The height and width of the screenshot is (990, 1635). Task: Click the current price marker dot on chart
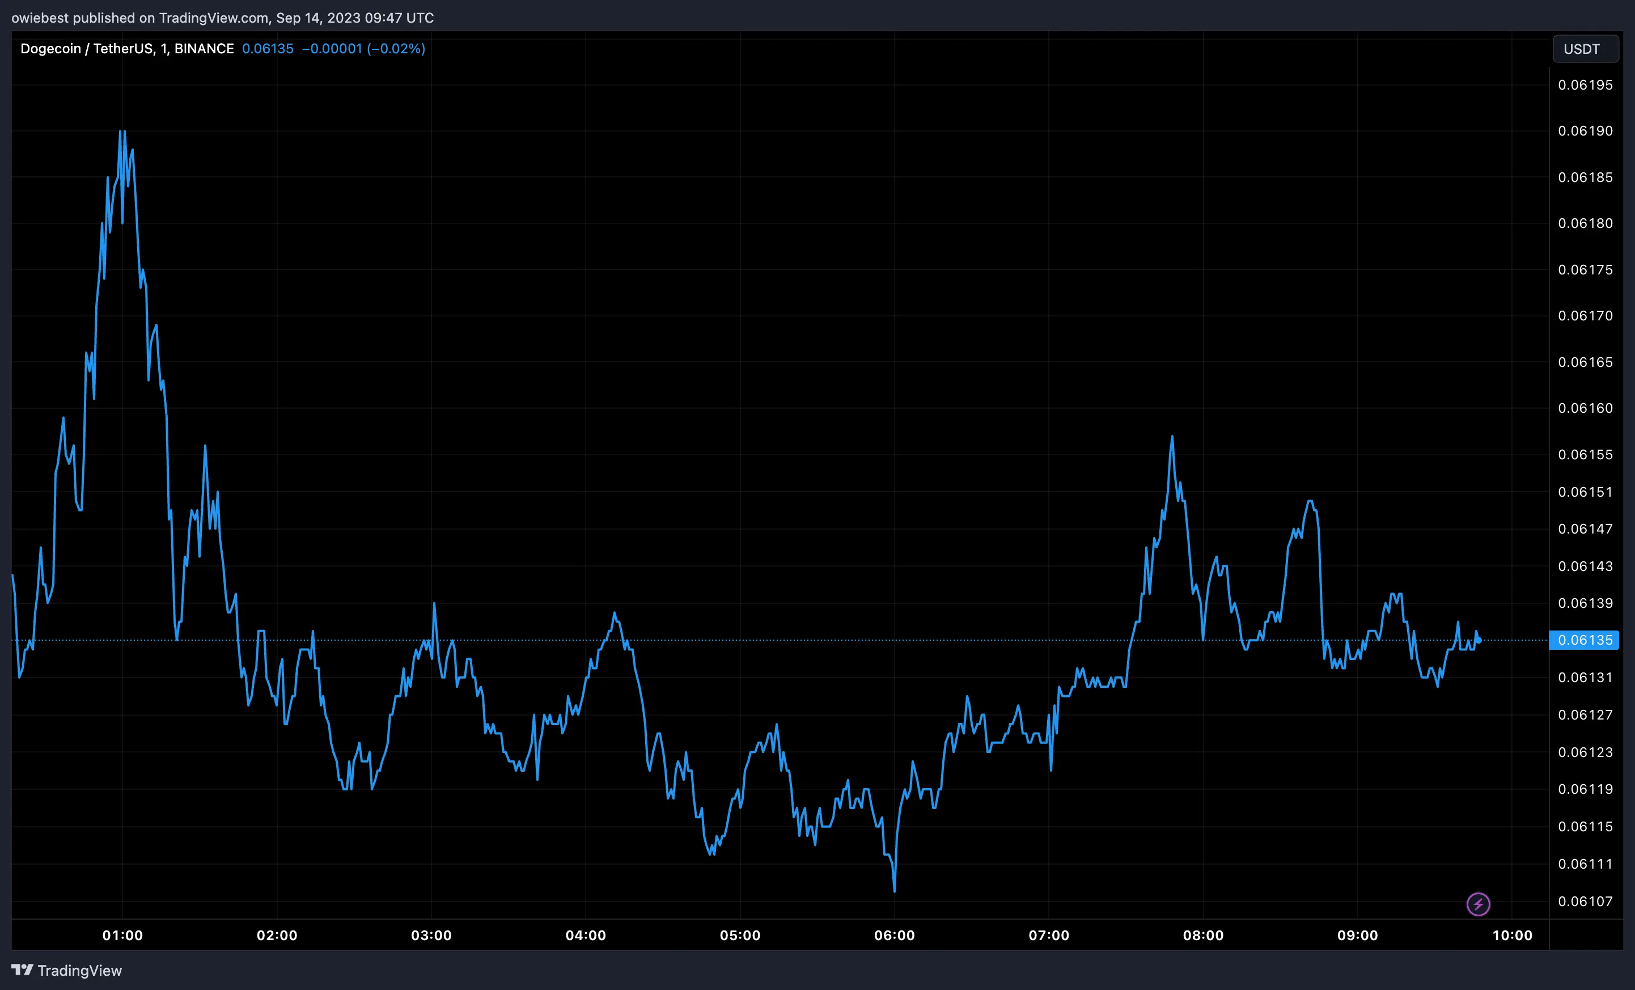1479,641
